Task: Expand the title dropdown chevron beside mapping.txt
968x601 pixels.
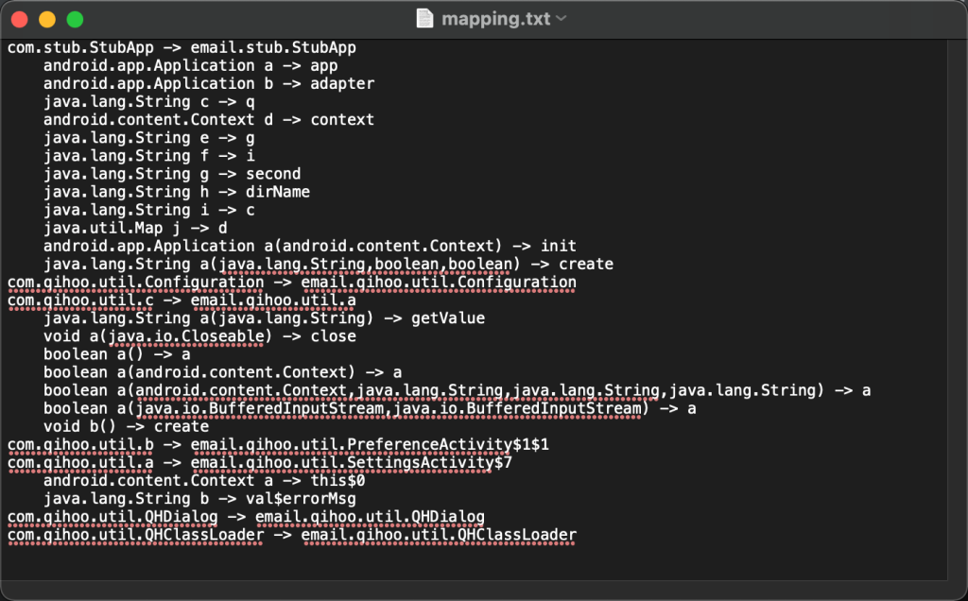Action: (x=562, y=18)
